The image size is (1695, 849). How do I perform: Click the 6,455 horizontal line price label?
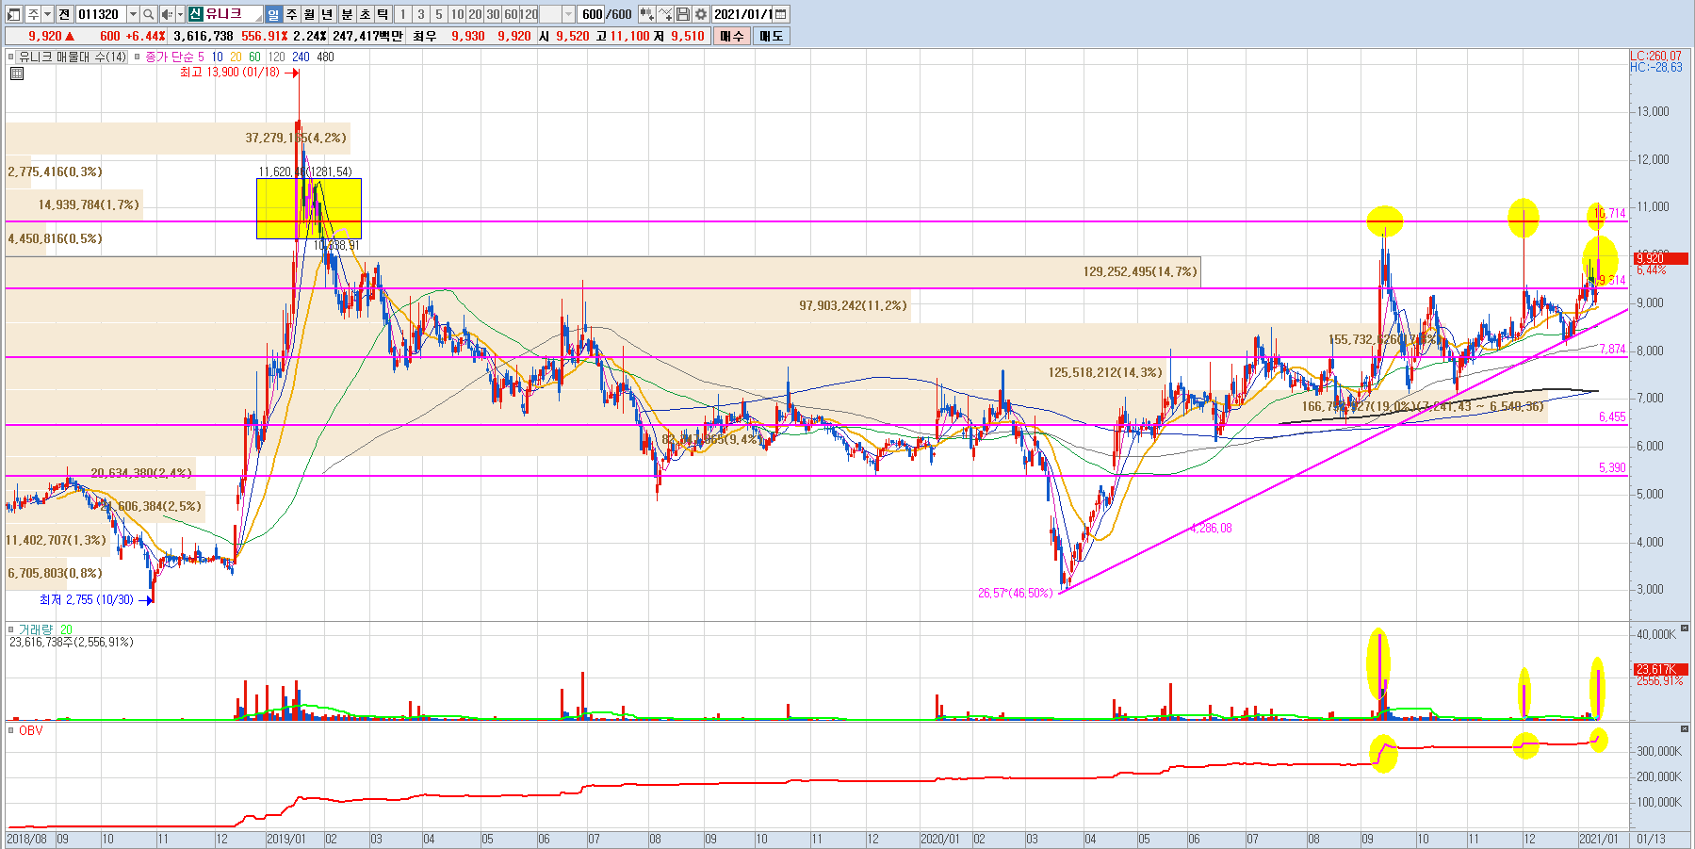coord(1612,416)
